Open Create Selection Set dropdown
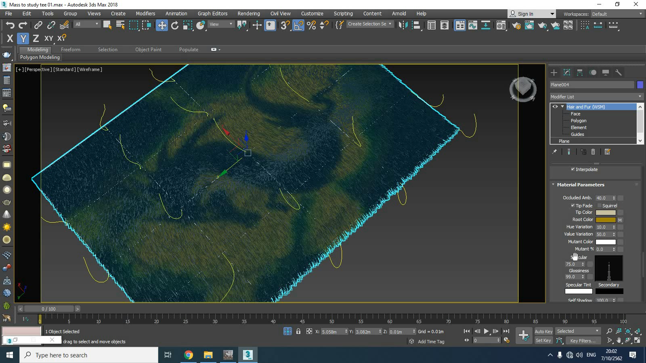Viewport: 646px width, 363px height. pyautogui.click(x=370, y=24)
